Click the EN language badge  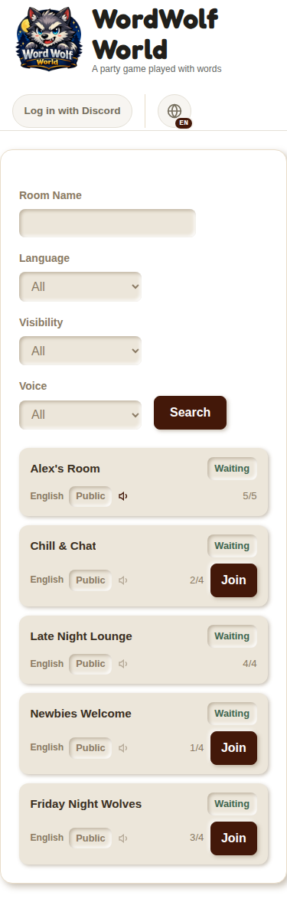coord(184,123)
